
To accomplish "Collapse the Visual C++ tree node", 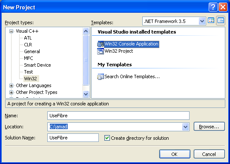I will point(11,31).
